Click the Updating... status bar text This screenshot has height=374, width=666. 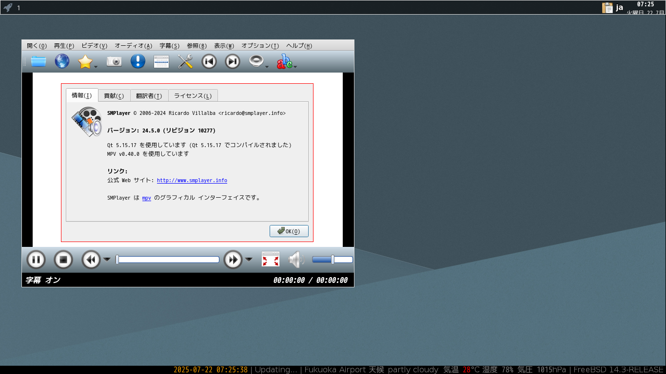point(276,370)
